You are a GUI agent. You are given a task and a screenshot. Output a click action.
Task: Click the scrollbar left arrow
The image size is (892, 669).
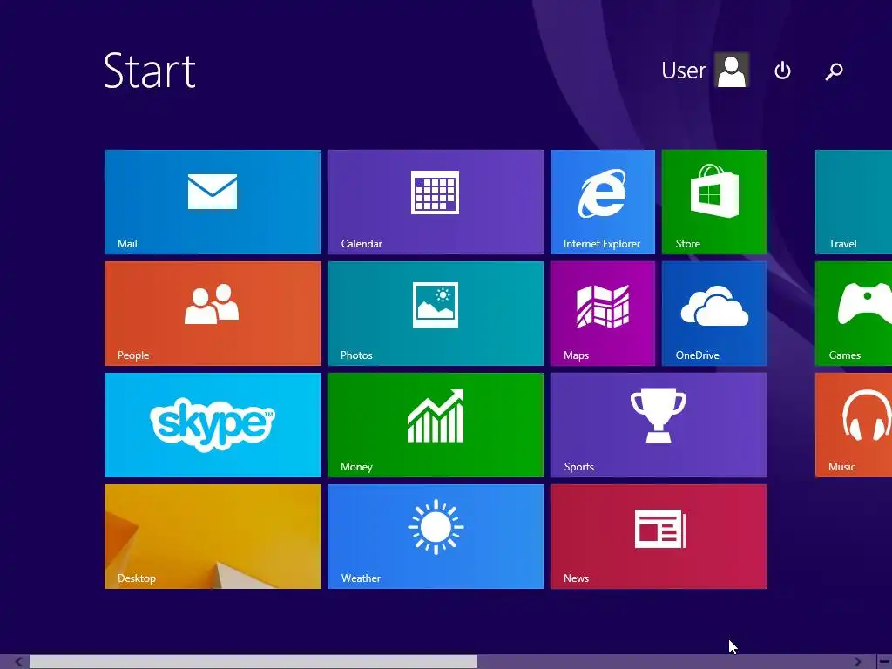[x=19, y=662]
